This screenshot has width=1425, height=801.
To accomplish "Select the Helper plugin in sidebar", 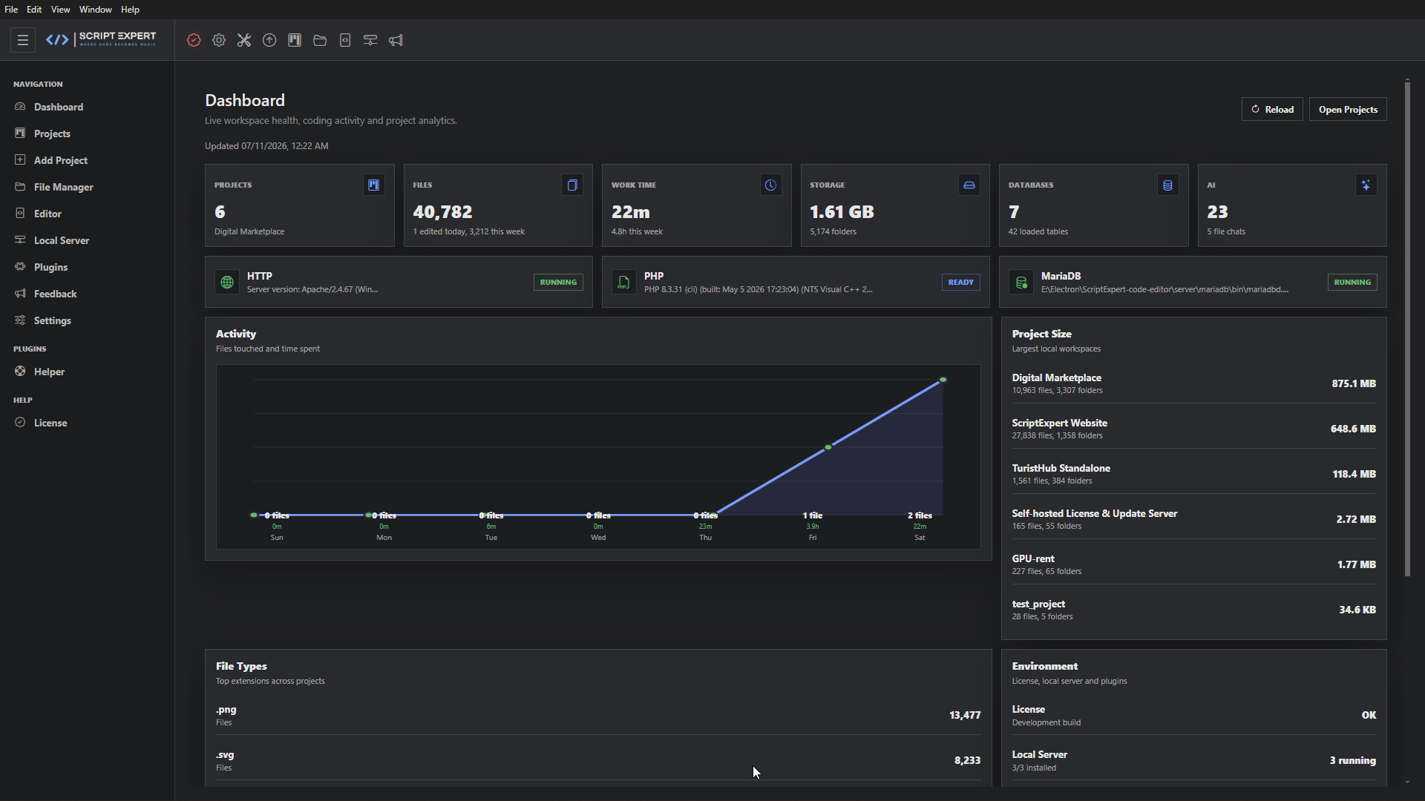I will pos(49,372).
